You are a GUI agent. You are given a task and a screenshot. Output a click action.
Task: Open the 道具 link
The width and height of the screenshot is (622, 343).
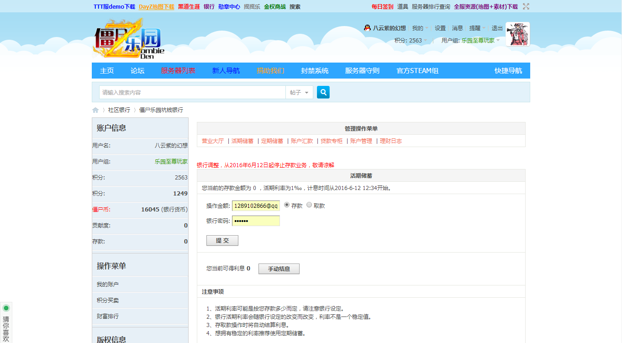point(403,7)
